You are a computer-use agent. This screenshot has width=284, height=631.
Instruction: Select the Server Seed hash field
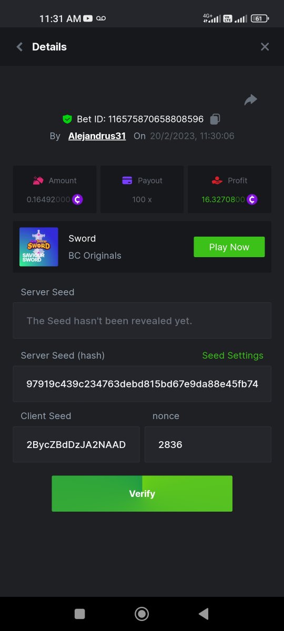pos(142,384)
